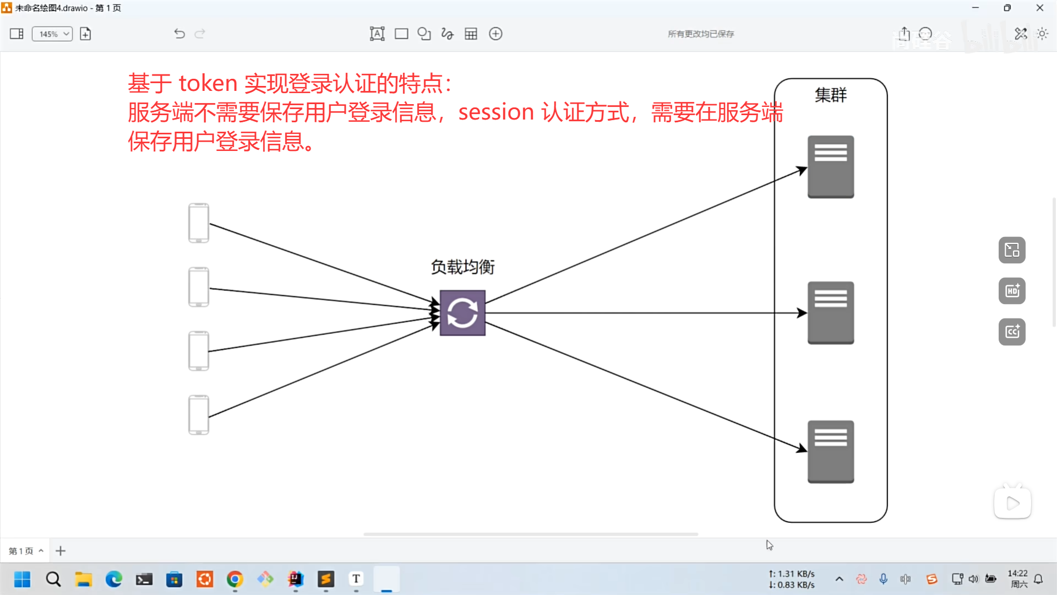Screen dimensions: 1057x595
Task: Click the insert page icon
Action: [85, 34]
